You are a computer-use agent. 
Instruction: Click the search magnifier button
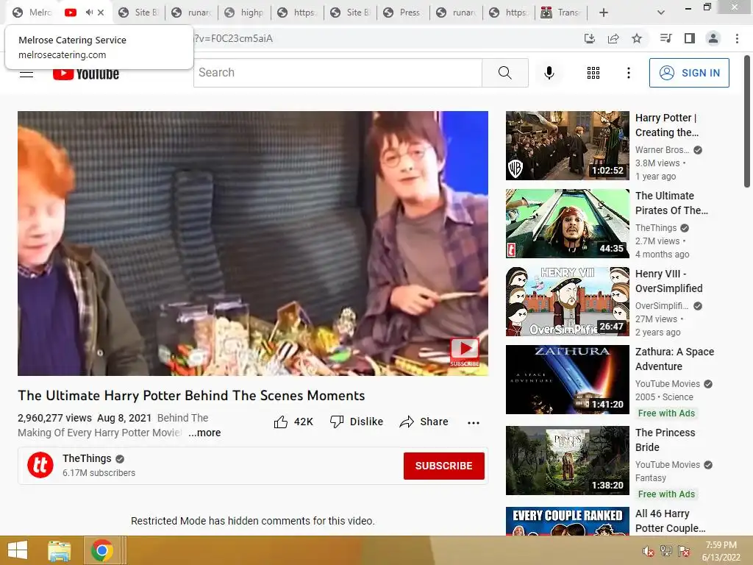(504, 73)
